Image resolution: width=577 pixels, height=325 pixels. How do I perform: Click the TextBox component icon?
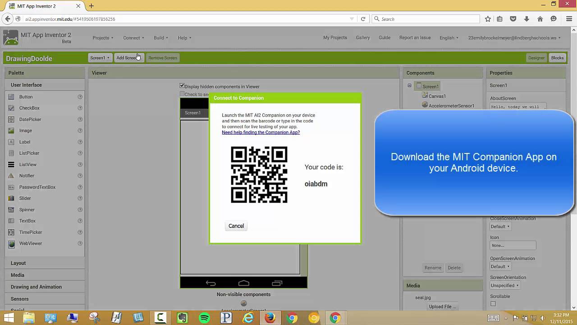pyautogui.click(x=11, y=221)
